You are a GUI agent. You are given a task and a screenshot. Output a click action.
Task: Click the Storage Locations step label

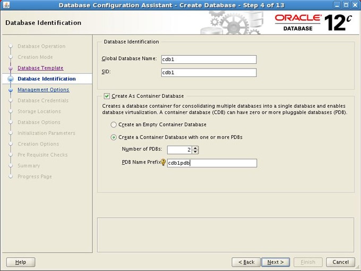[39, 111]
